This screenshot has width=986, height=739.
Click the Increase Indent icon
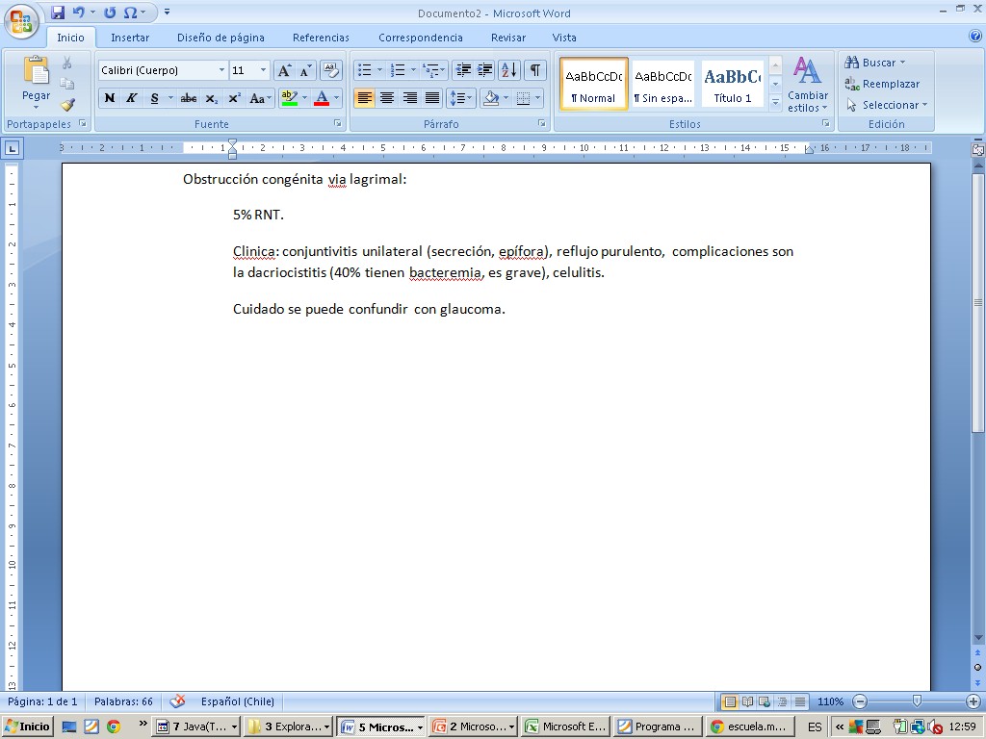pyautogui.click(x=485, y=70)
